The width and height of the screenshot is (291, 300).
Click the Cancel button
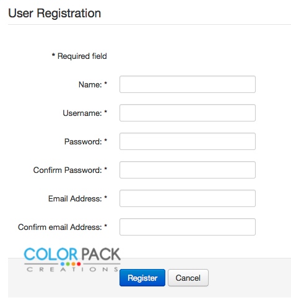[x=188, y=278]
